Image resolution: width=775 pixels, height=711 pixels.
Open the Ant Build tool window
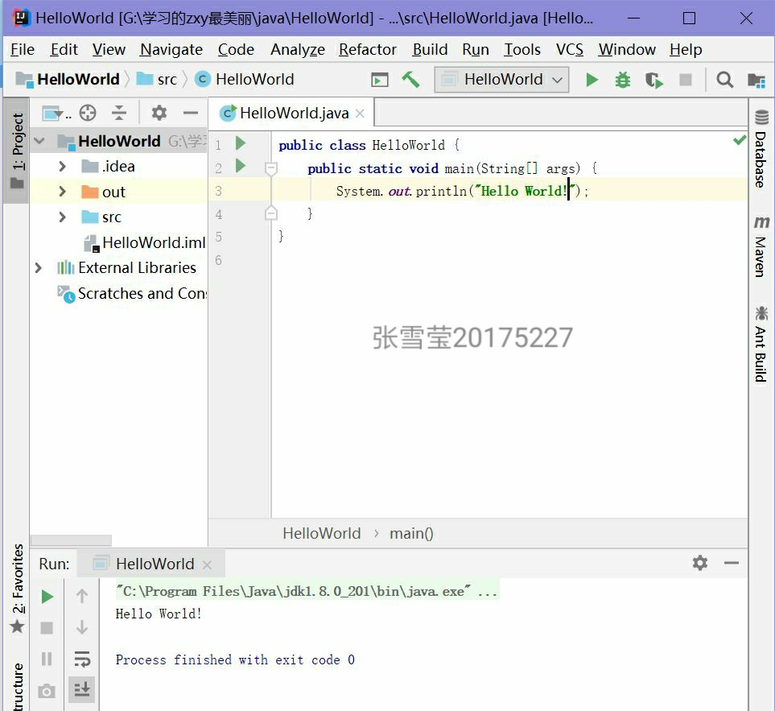pos(761,345)
